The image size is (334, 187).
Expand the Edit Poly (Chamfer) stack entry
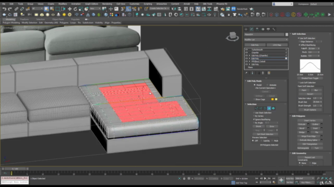tap(249, 56)
